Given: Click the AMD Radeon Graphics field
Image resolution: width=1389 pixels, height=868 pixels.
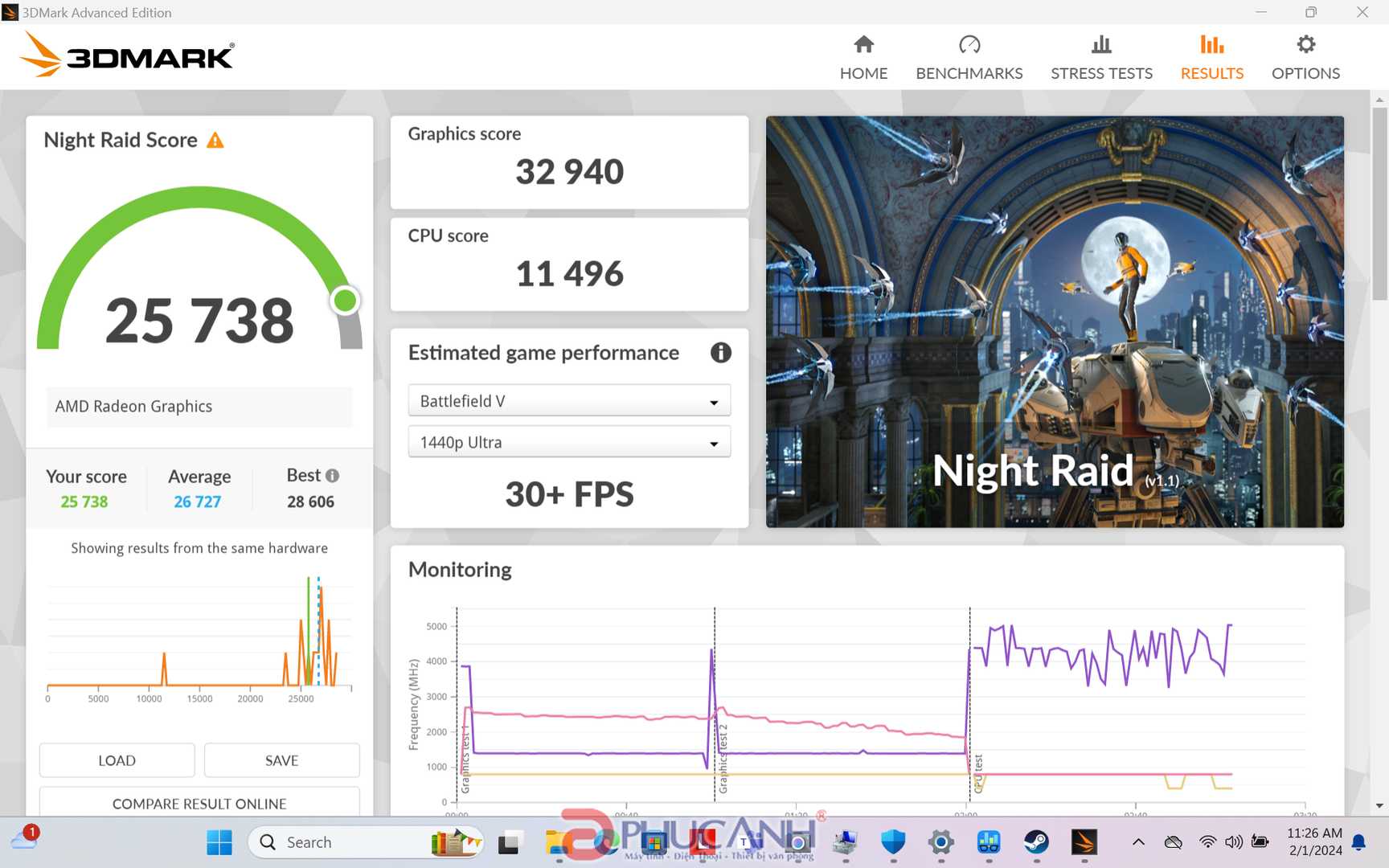Looking at the screenshot, I should click(x=199, y=407).
